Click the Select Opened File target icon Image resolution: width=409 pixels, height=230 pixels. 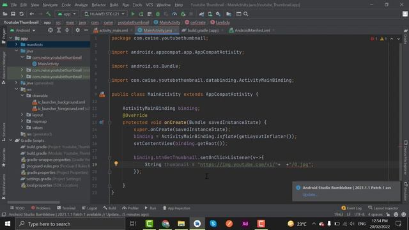pos(50,30)
